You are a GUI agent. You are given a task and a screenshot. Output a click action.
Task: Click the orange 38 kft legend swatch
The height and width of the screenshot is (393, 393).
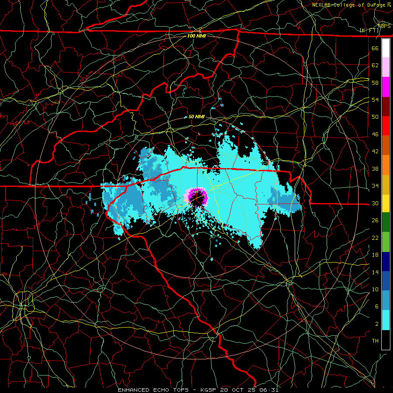click(386, 165)
